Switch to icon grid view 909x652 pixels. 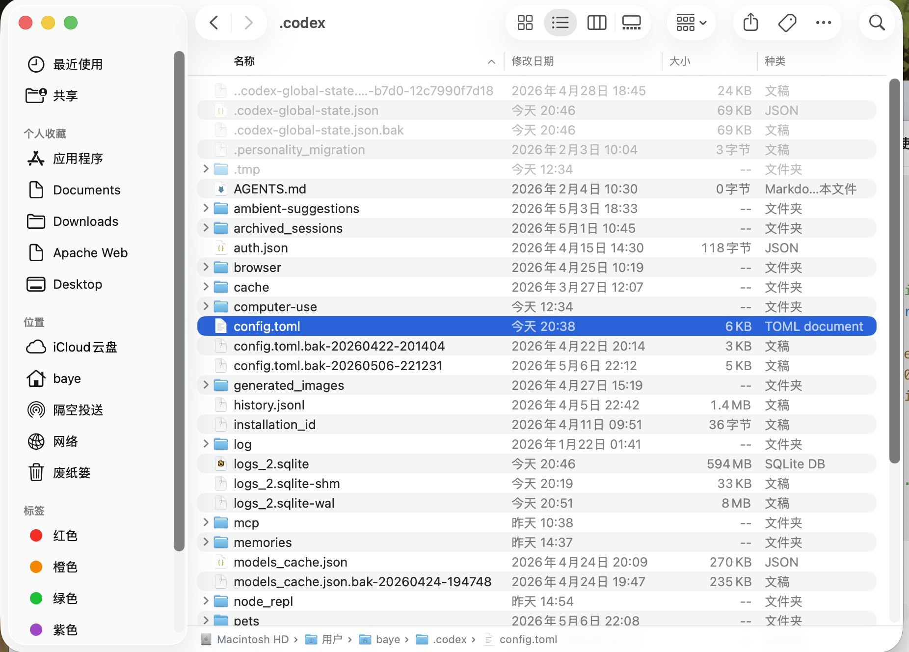point(525,23)
